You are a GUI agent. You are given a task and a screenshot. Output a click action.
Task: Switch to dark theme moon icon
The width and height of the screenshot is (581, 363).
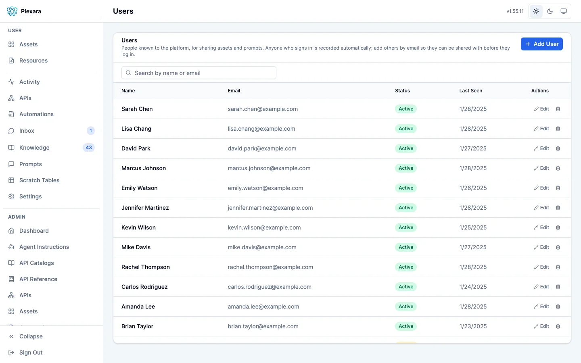tap(550, 11)
